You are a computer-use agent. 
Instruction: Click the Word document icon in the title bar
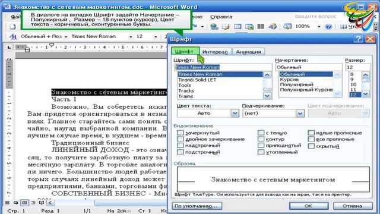[x=7, y=7]
